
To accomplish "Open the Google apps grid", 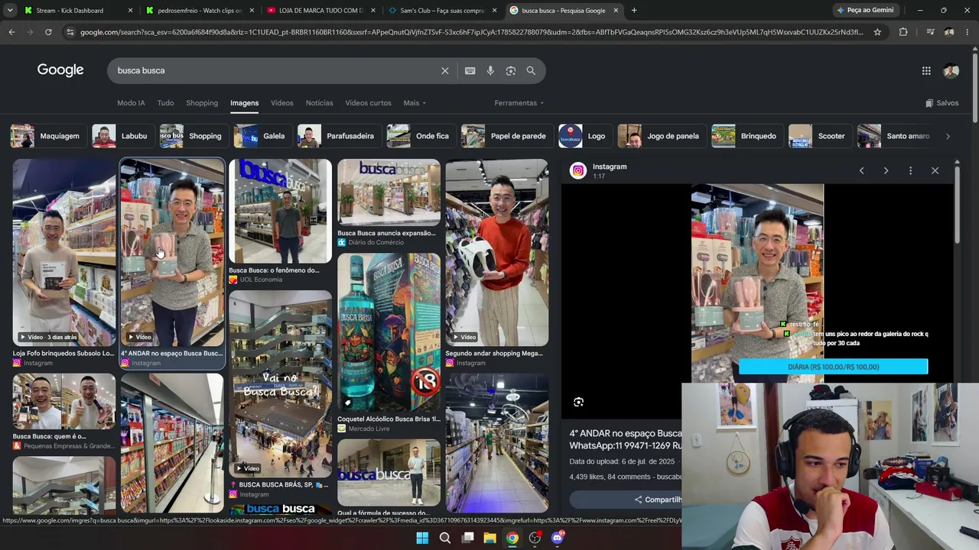I will coord(926,70).
